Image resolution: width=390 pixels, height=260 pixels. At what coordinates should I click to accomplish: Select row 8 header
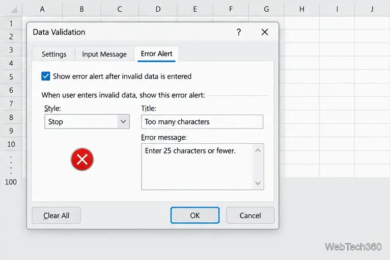point(11,117)
